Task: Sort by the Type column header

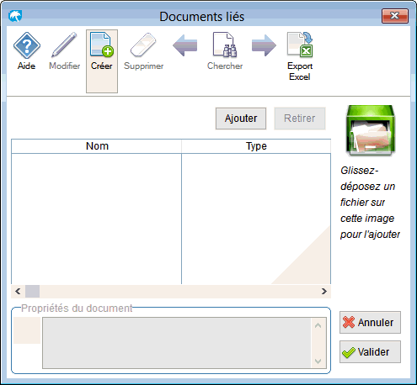Action: [256, 146]
